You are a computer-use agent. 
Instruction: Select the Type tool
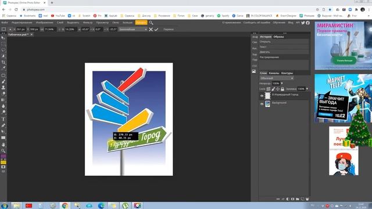coord(3,119)
